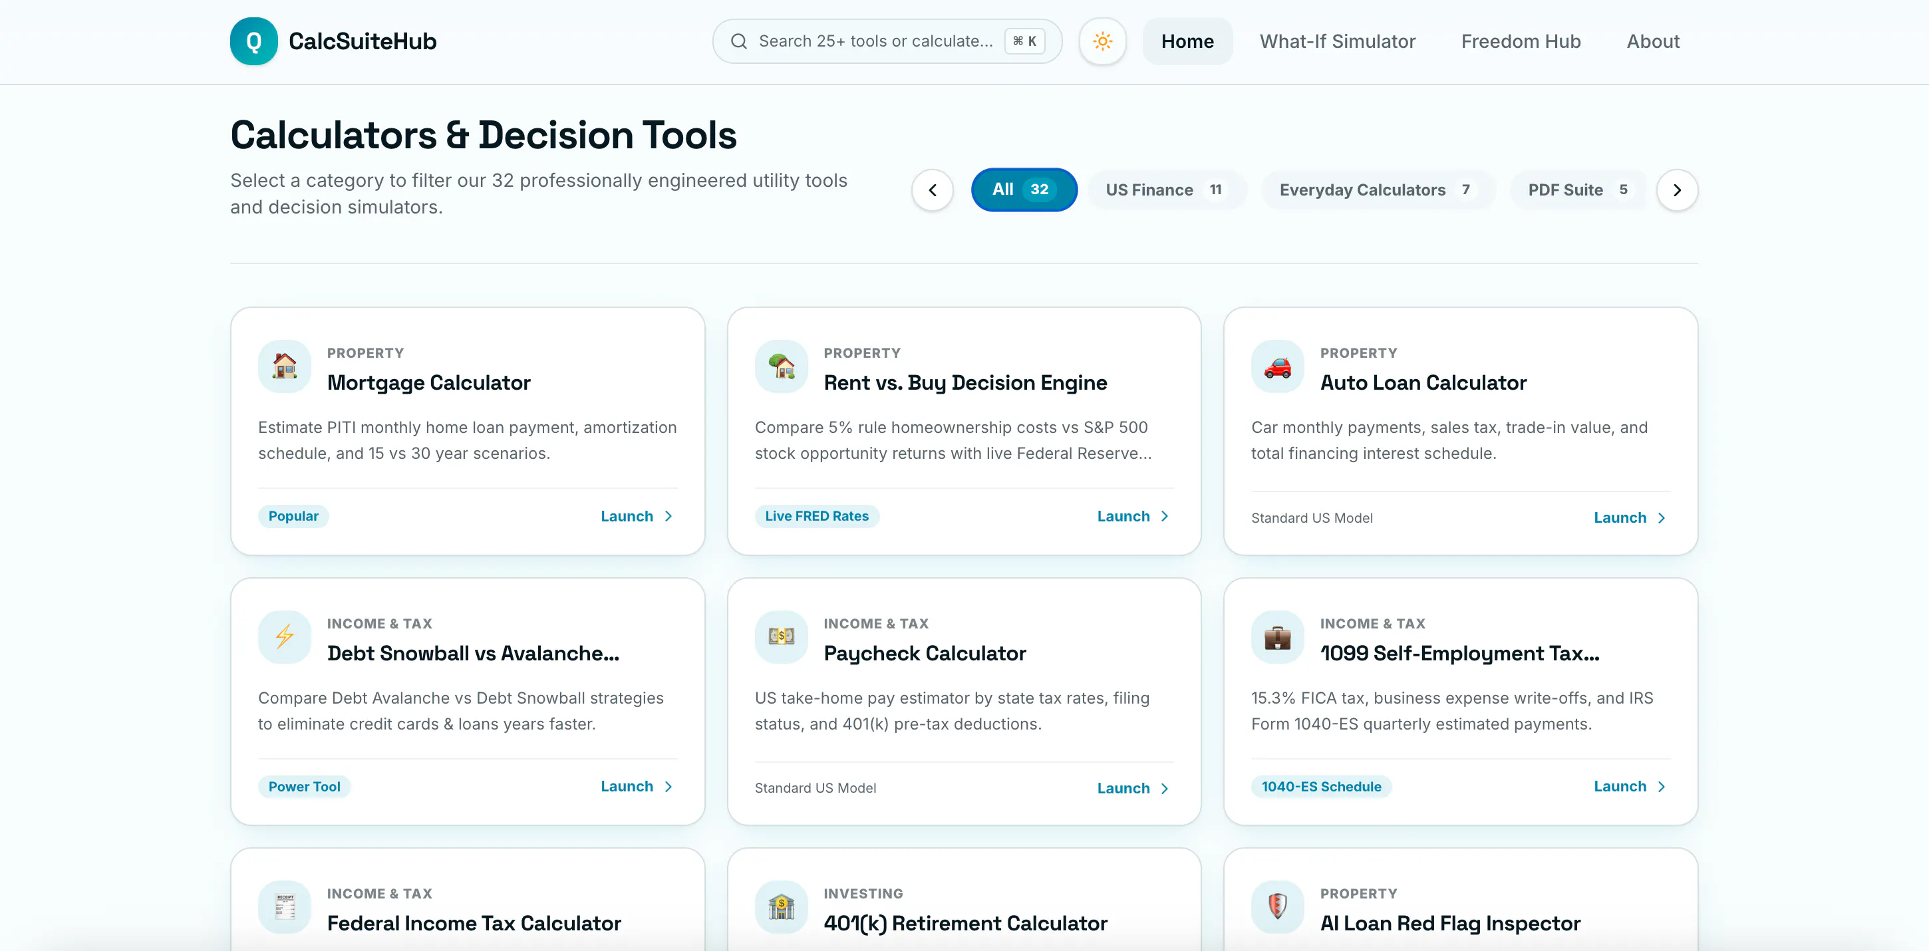Click the 11 count next to US Finance
The height and width of the screenshot is (951, 1929).
pyautogui.click(x=1215, y=190)
